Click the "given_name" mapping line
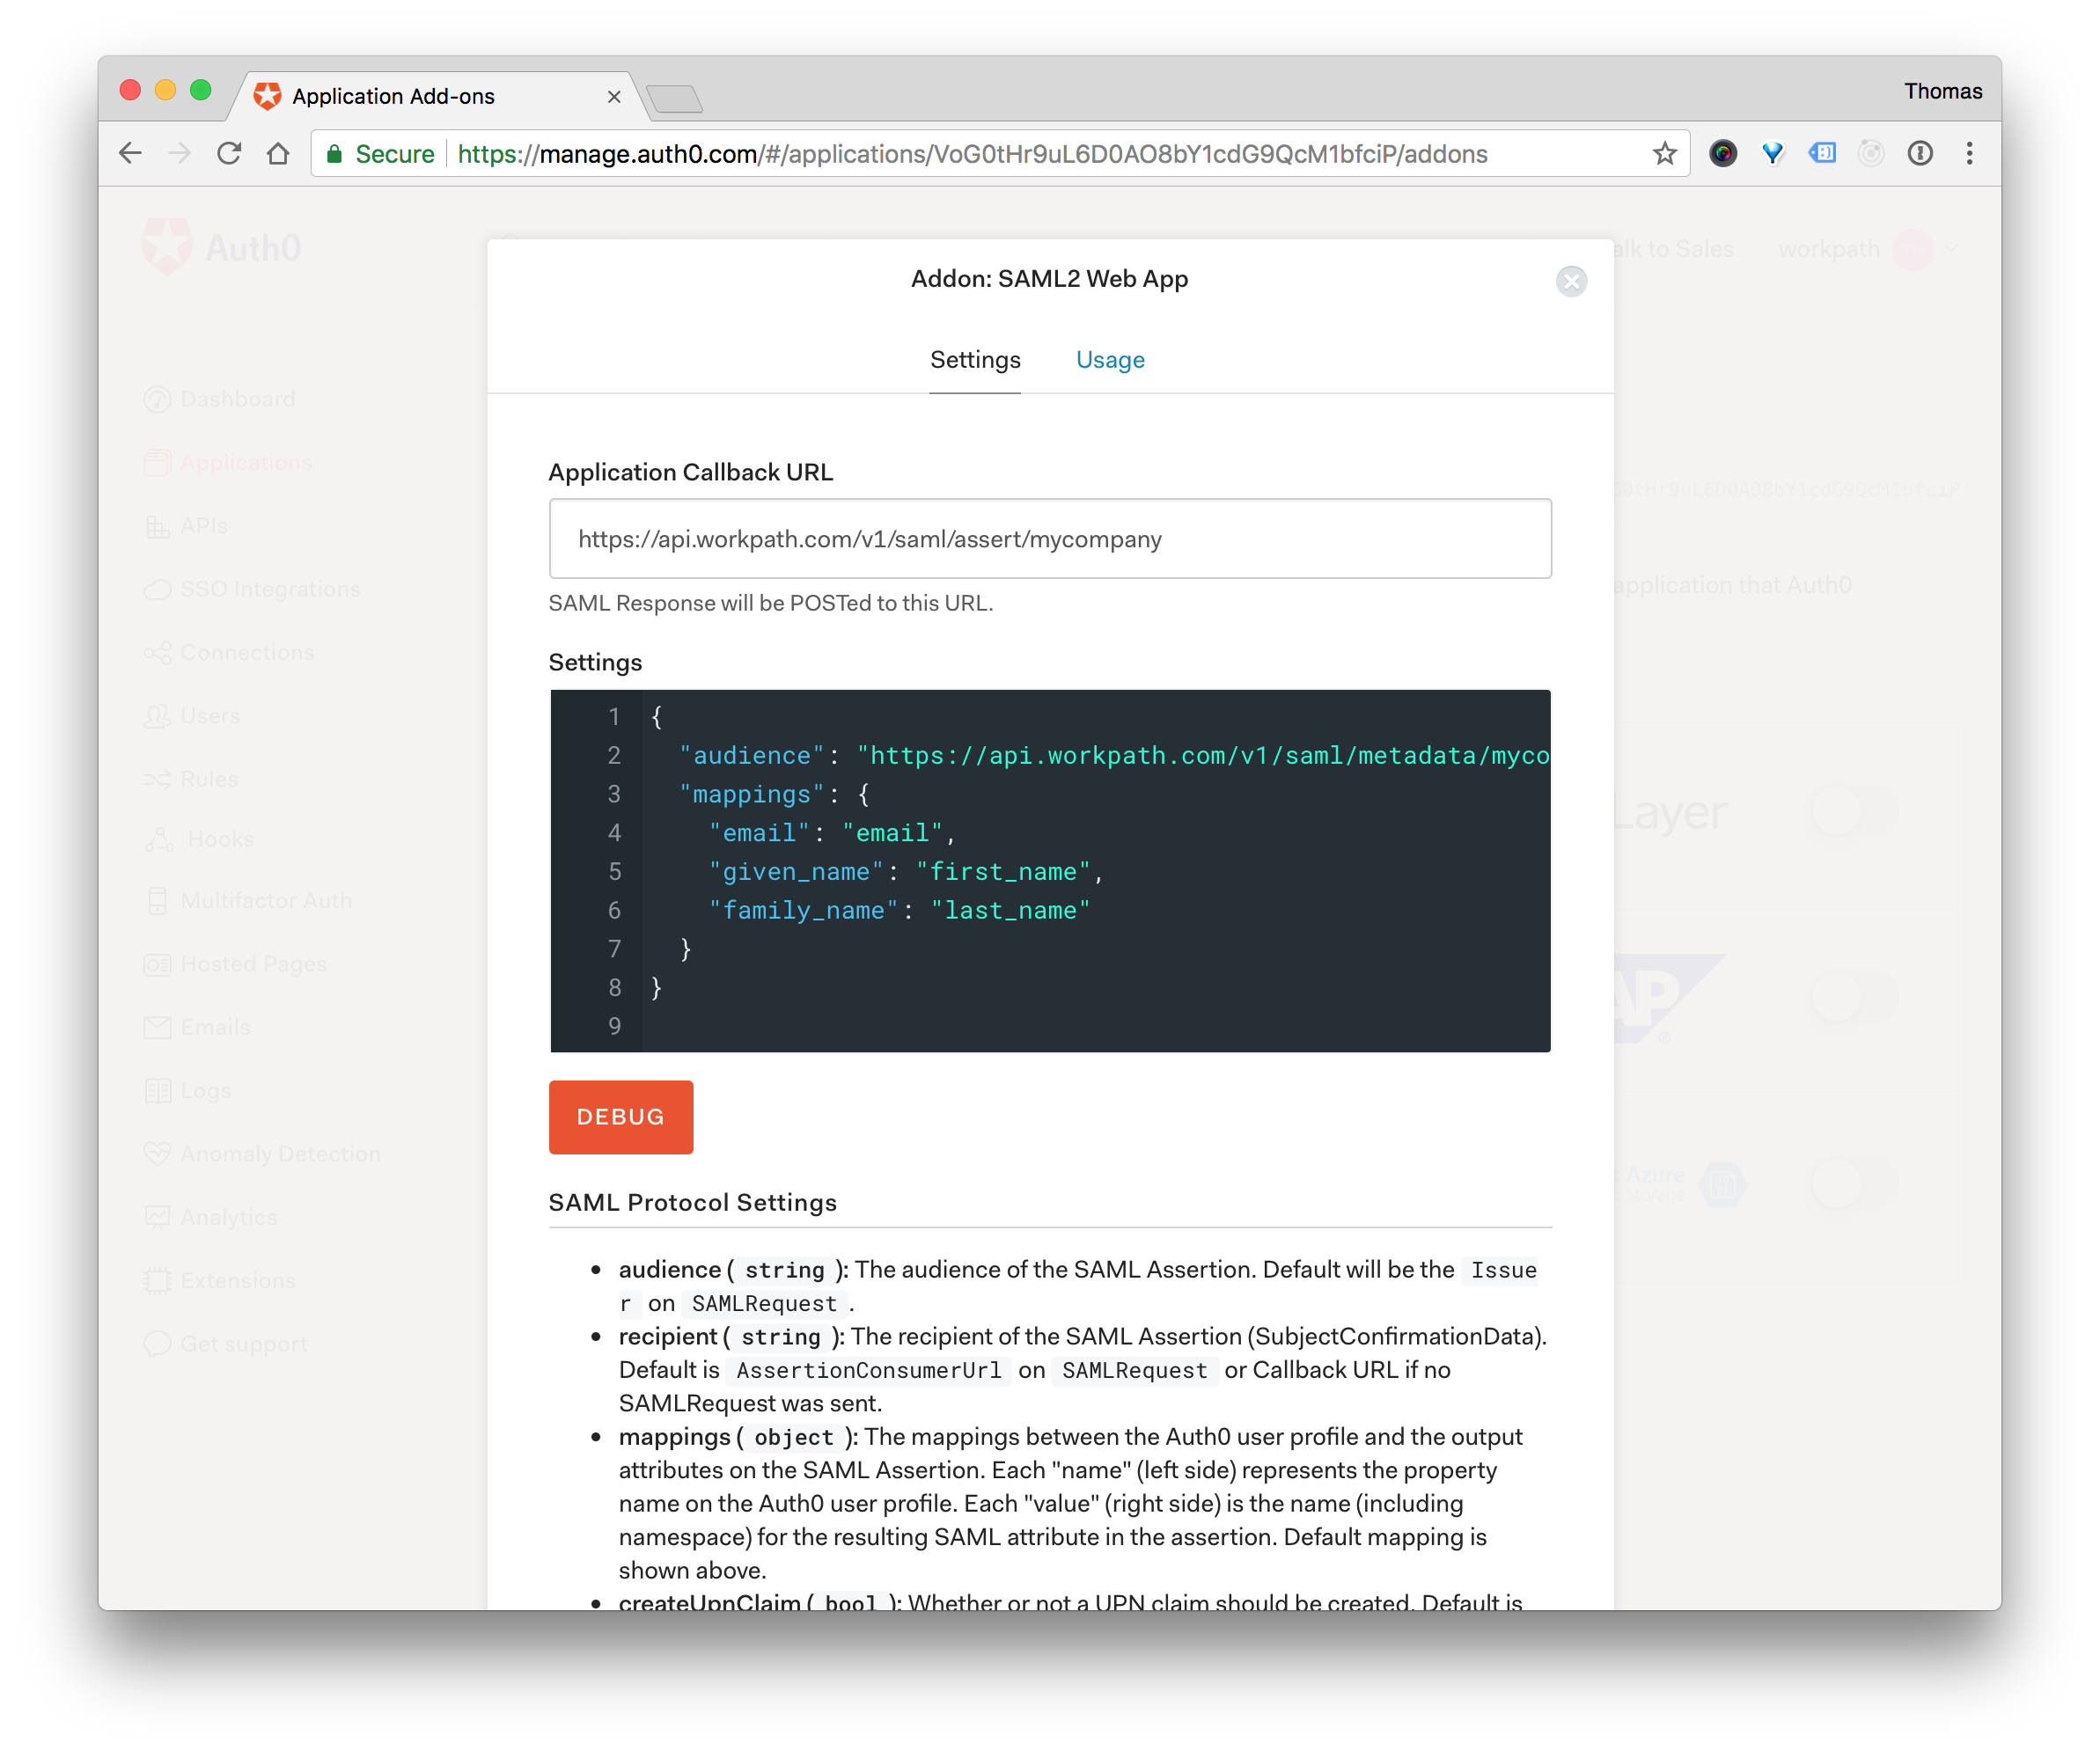 click(906, 871)
